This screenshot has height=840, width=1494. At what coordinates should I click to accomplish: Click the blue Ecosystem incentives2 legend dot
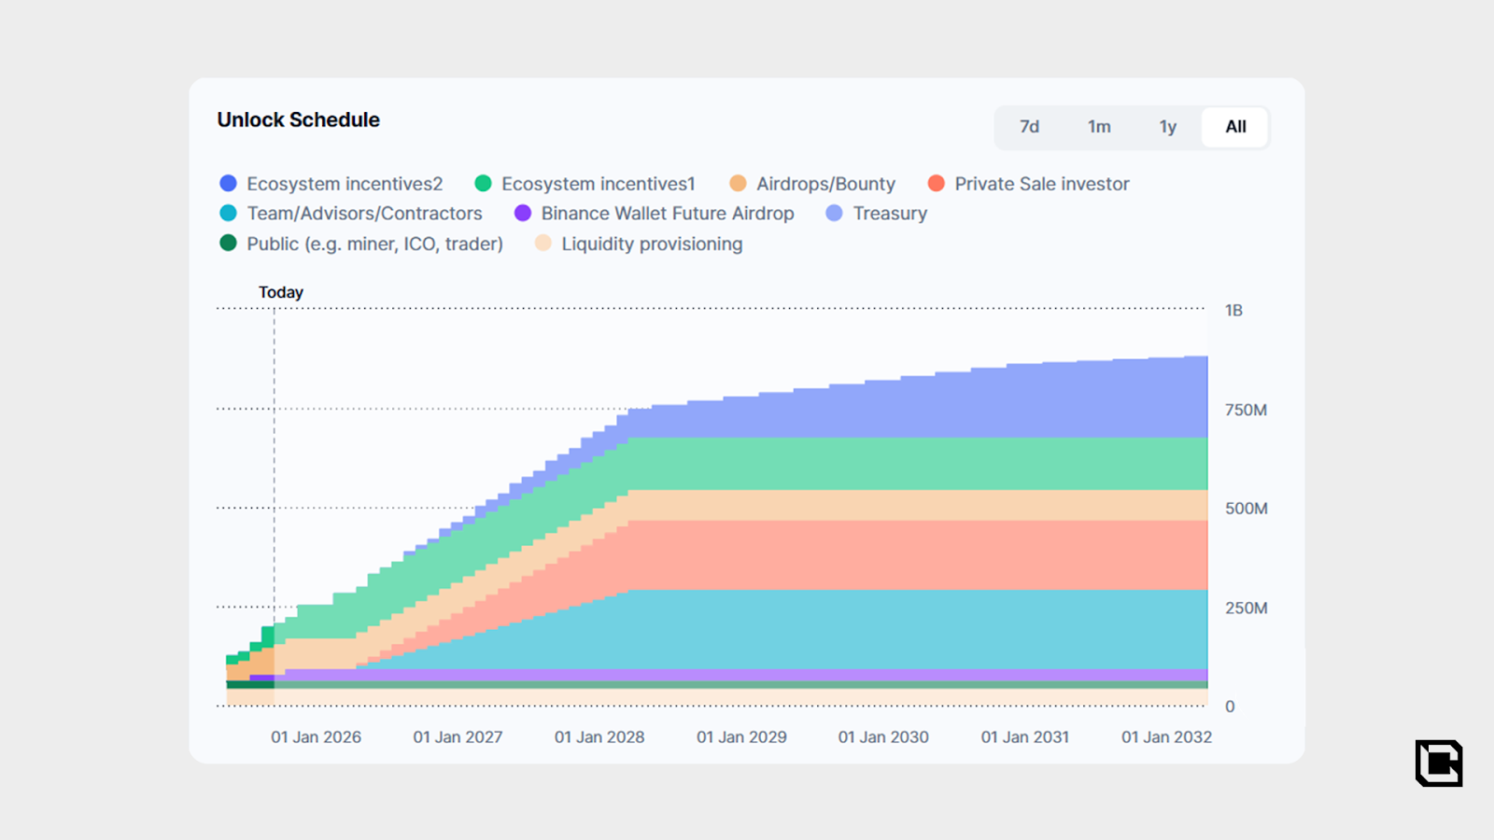[228, 184]
